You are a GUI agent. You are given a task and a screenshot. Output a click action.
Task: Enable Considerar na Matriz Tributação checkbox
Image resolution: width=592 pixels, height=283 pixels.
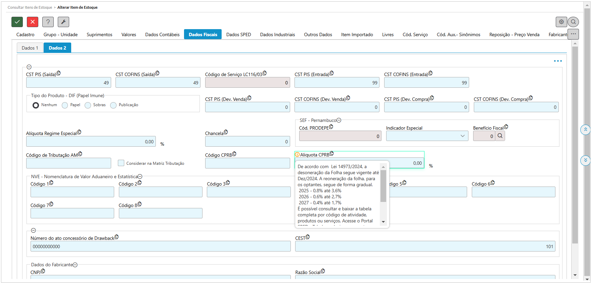pos(121,163)
